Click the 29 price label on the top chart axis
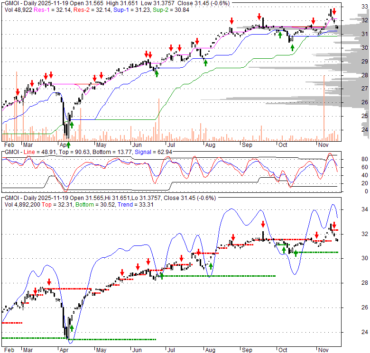 pos(365,62)
